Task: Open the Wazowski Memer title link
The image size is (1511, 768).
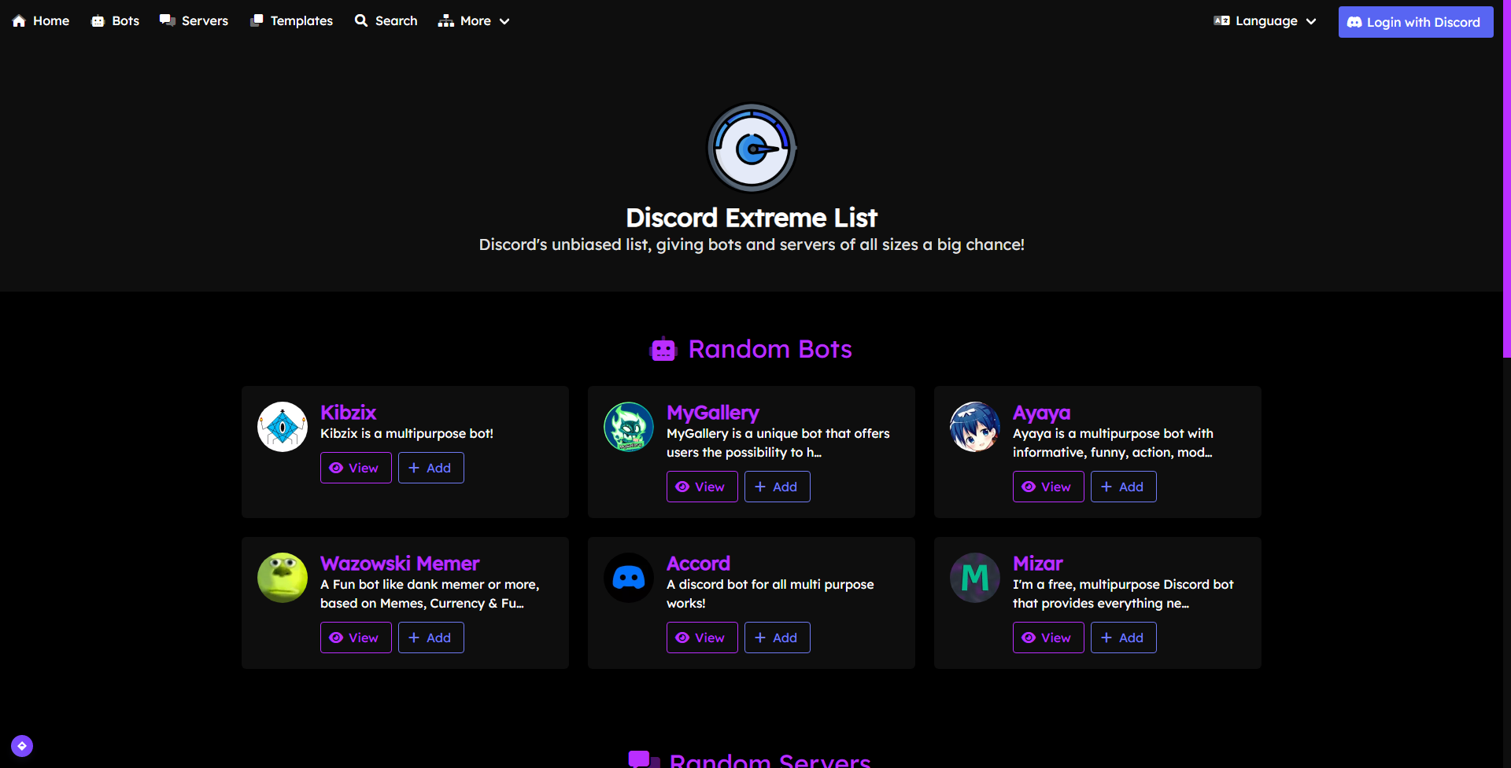Action: [x=400, y=564]
